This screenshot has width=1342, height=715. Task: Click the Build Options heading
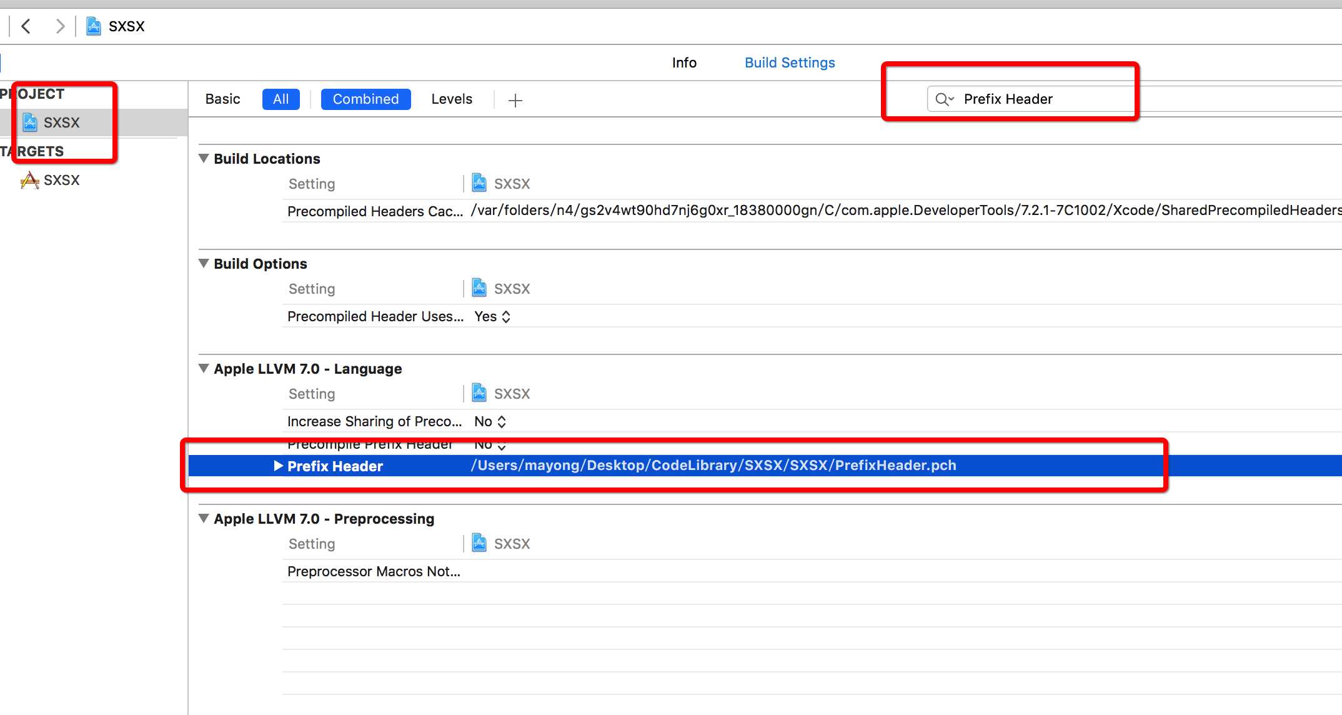pos(261,264)
